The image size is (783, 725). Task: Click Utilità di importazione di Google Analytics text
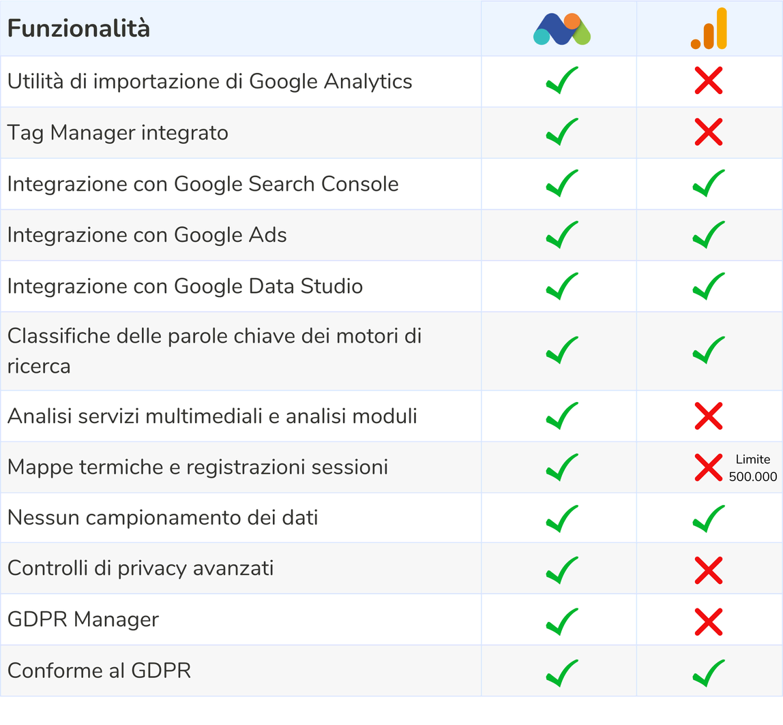pyautogui.click(x=210, y=81)
